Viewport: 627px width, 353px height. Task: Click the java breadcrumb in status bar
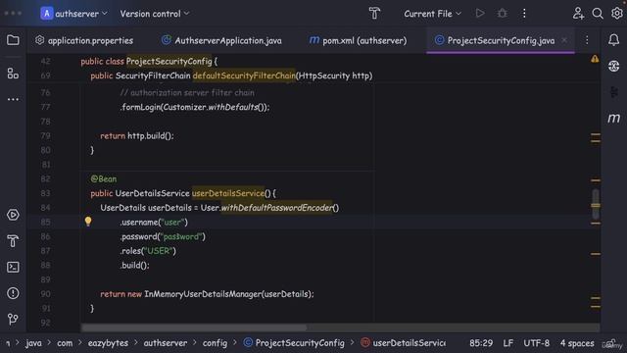[33, 343]
